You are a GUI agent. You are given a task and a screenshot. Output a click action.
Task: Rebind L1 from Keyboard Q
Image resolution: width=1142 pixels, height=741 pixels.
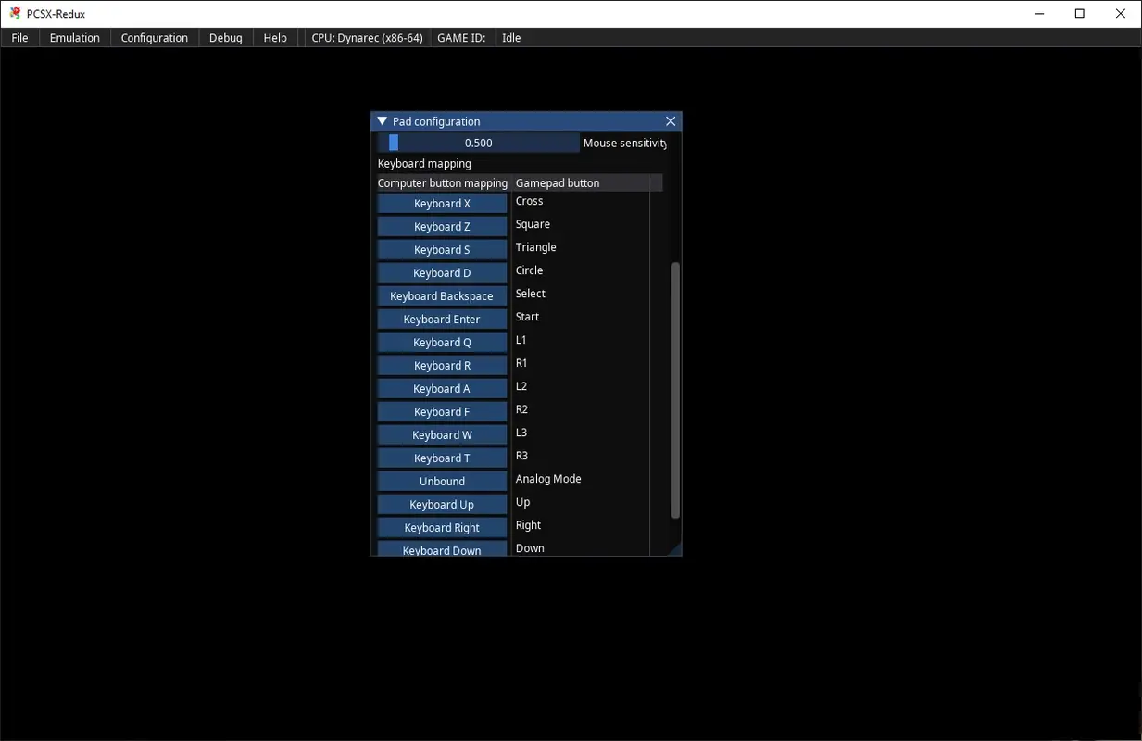pyautogui.click(x=442, y=342)
